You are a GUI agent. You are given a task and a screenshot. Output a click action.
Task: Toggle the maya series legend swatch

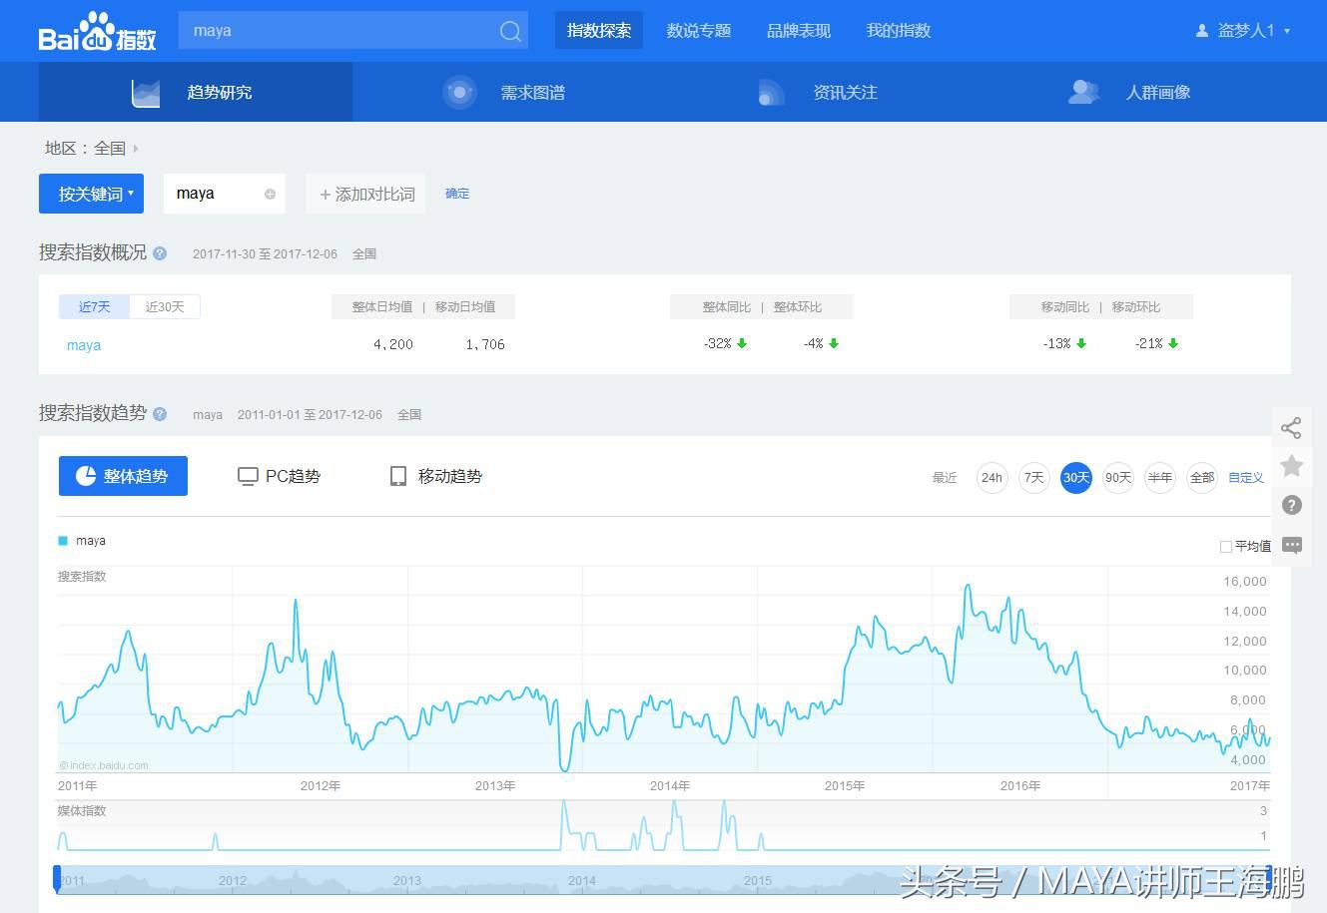click(x=64, y=540)
